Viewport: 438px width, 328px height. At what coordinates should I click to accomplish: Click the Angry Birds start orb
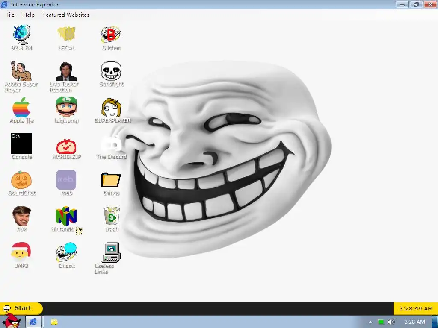(x=11, y=321)
